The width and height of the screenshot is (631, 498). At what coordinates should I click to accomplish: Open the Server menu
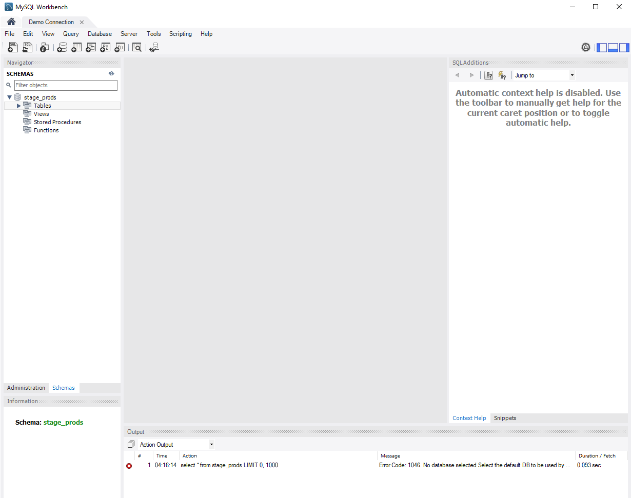pos(129,34)
